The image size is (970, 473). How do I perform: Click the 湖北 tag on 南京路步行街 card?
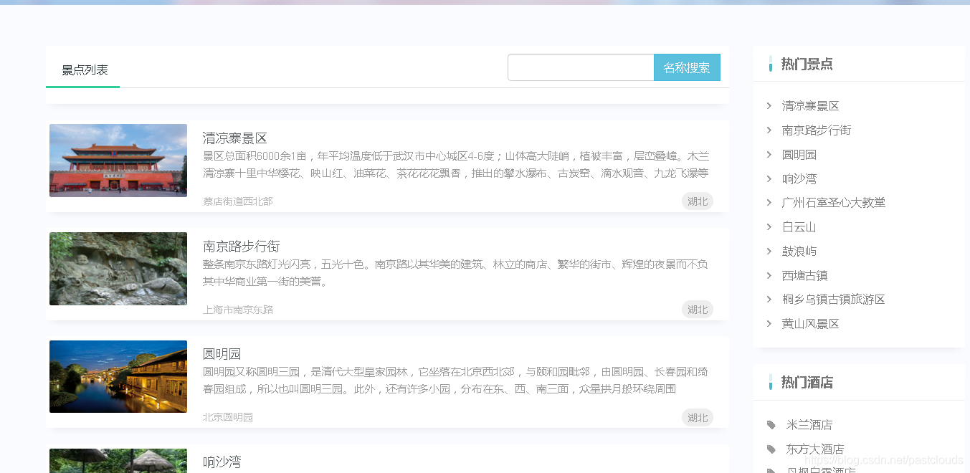tap(698, 310)
